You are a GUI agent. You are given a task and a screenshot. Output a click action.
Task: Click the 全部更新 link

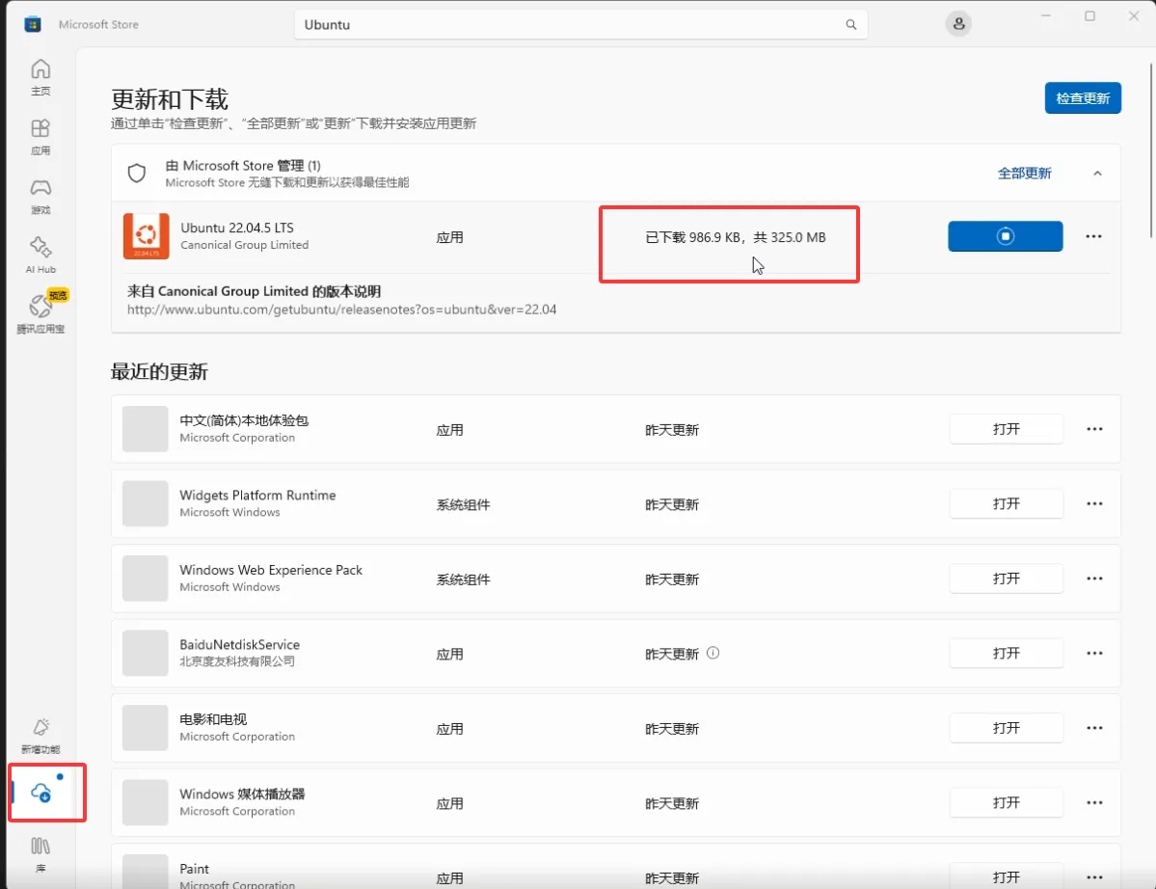pos(1024,174)
